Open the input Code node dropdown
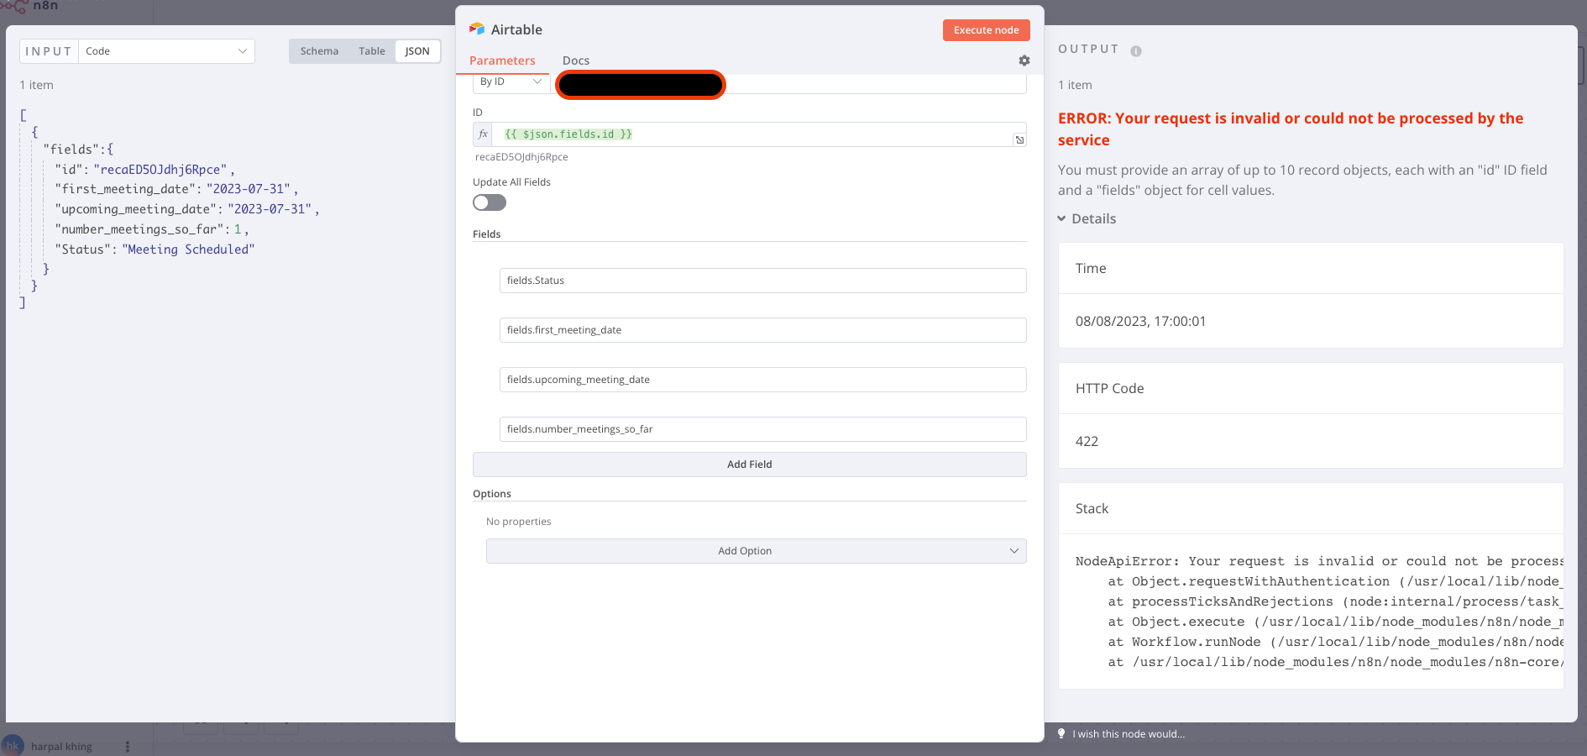This screenshot has width=1587, height=756. [x=167, y=51]
